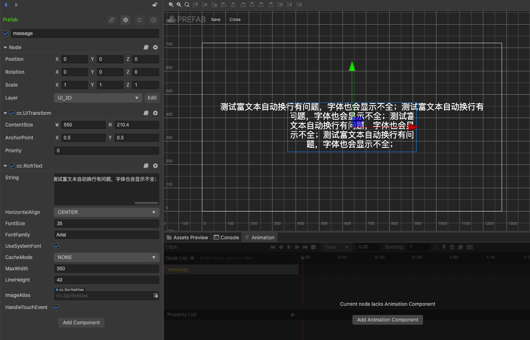This screenshot has height=340, width=530.
Task: Open the Node section help book icon
Action: [146, 48]
